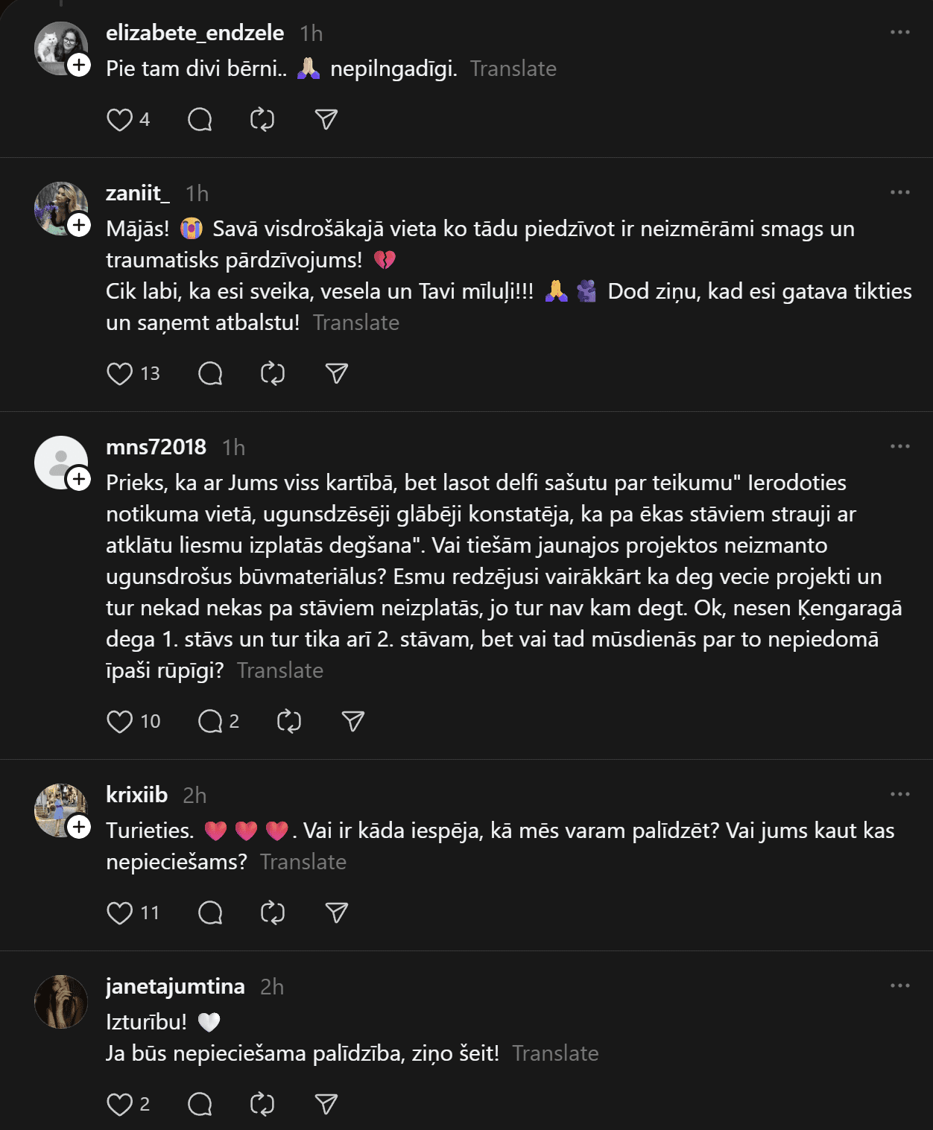Share zaniit_'s comment via the send icon
The height and width of the screenshot is (1130, 933).
click(x=336, y=373)
